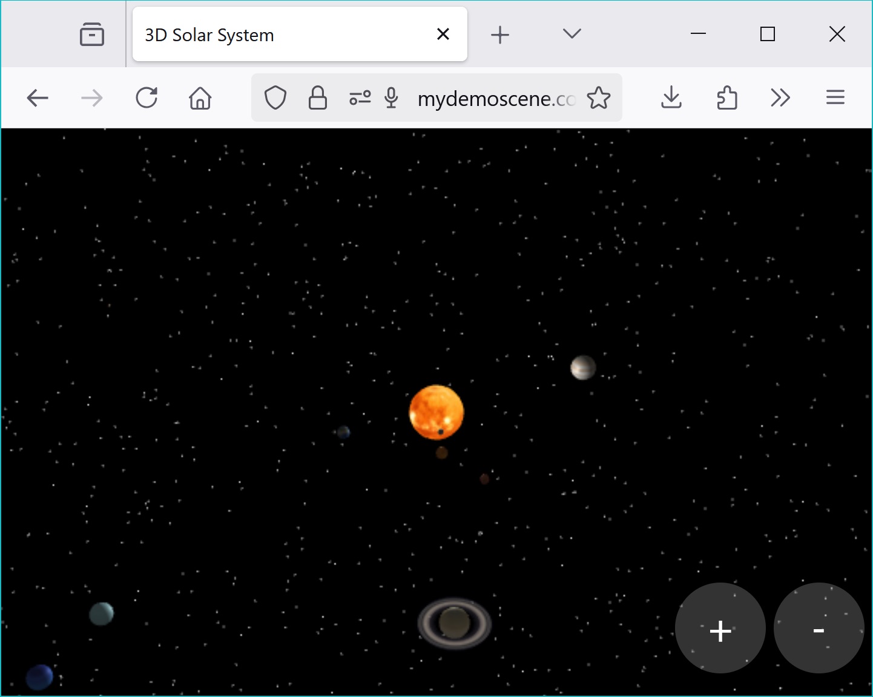
Task: Expand the overflow toolbar chevron
Action: [x=780, y=97]
